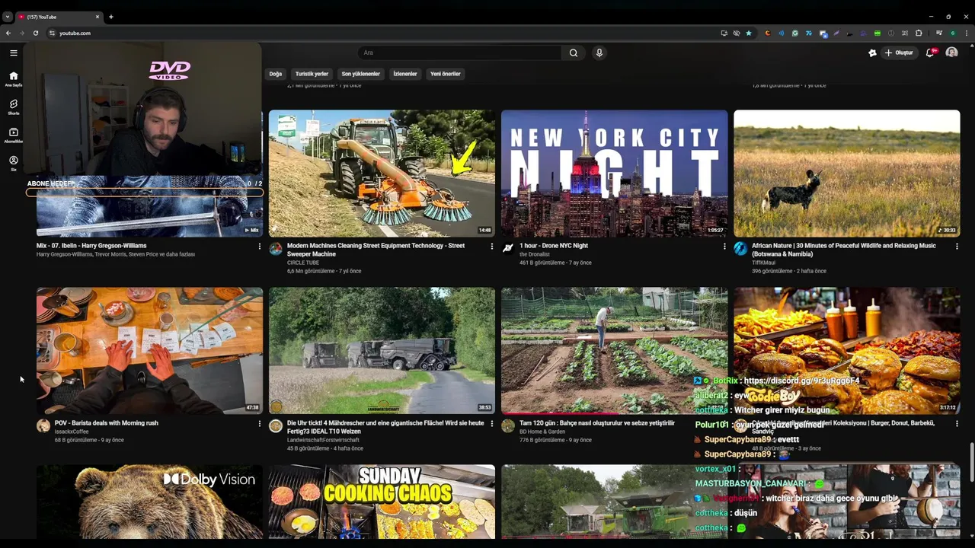Open the New York City Night thumbnail

pos(614,174)
